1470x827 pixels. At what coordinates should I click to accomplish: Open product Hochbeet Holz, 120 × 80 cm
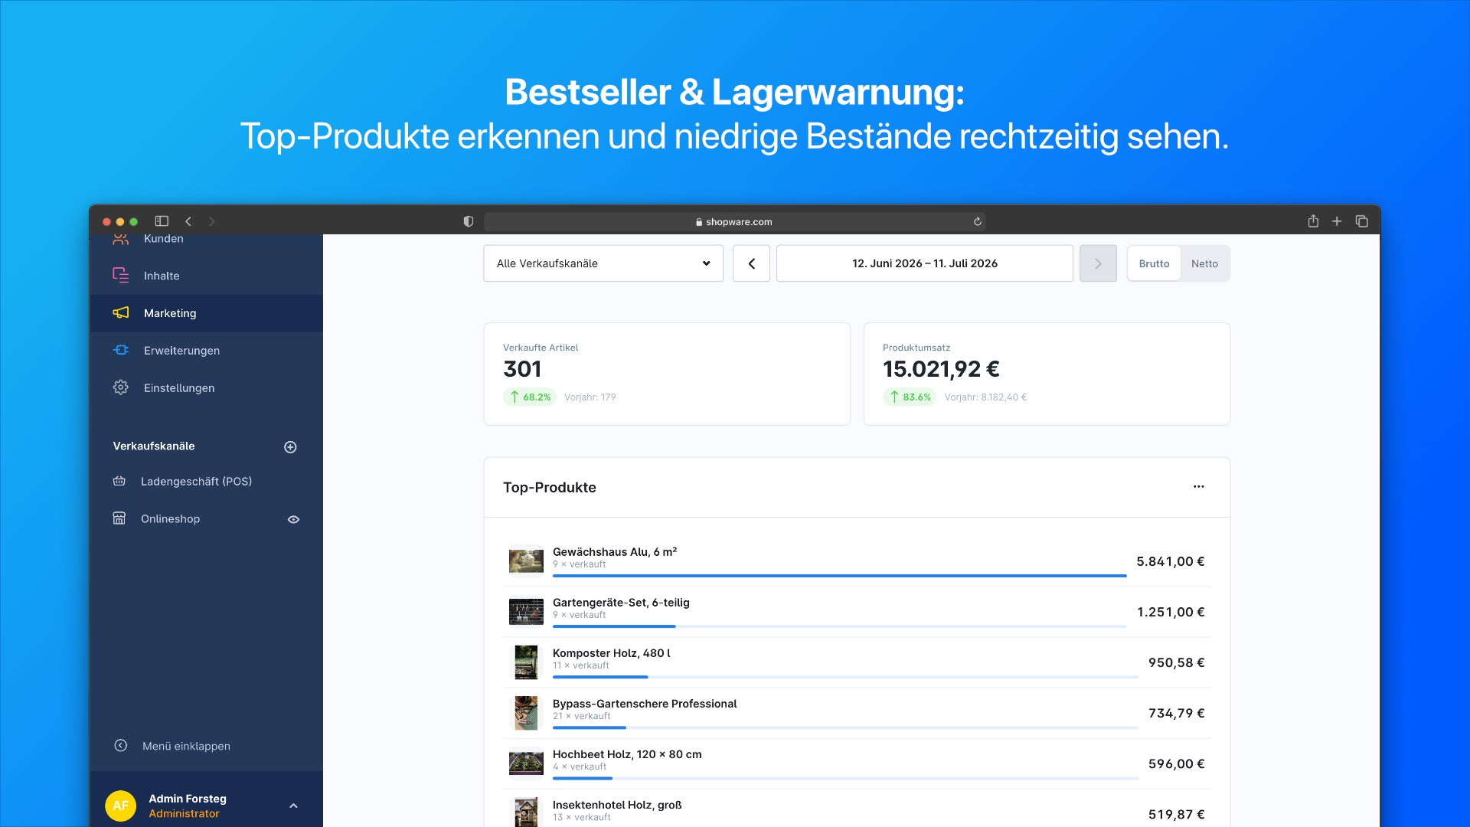coord(627,754)
